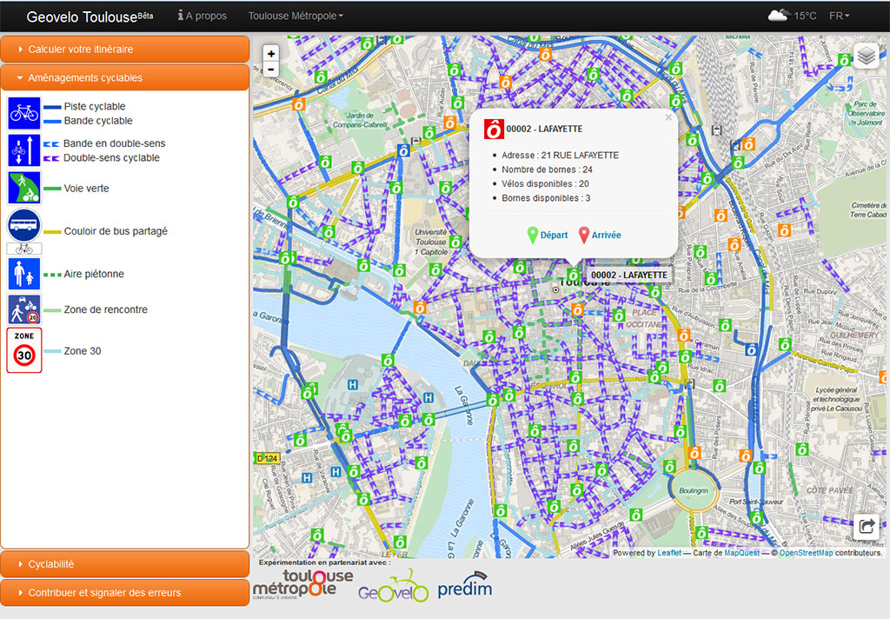Click the Bornes disponibles : 3 line

546,198
